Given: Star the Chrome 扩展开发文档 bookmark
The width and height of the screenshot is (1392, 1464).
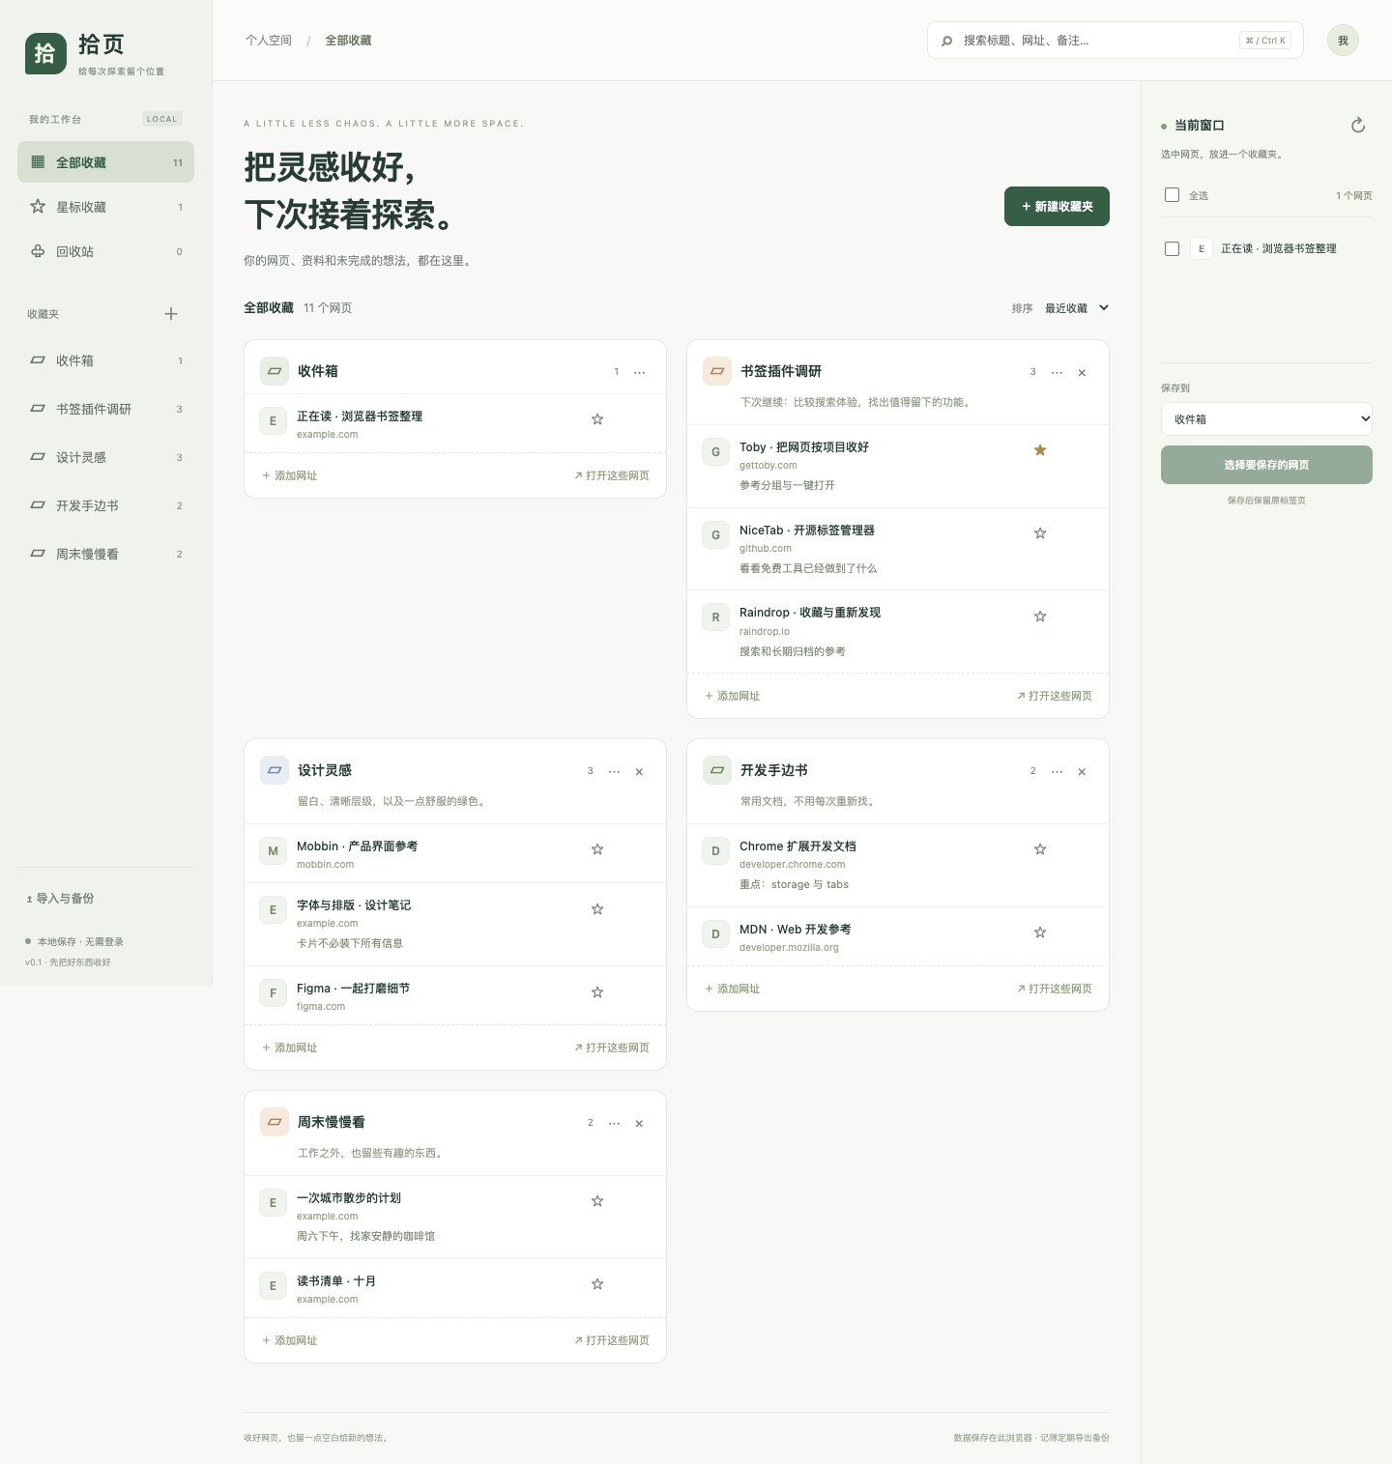Looking at the screenshot, I should pos(1040,849).
